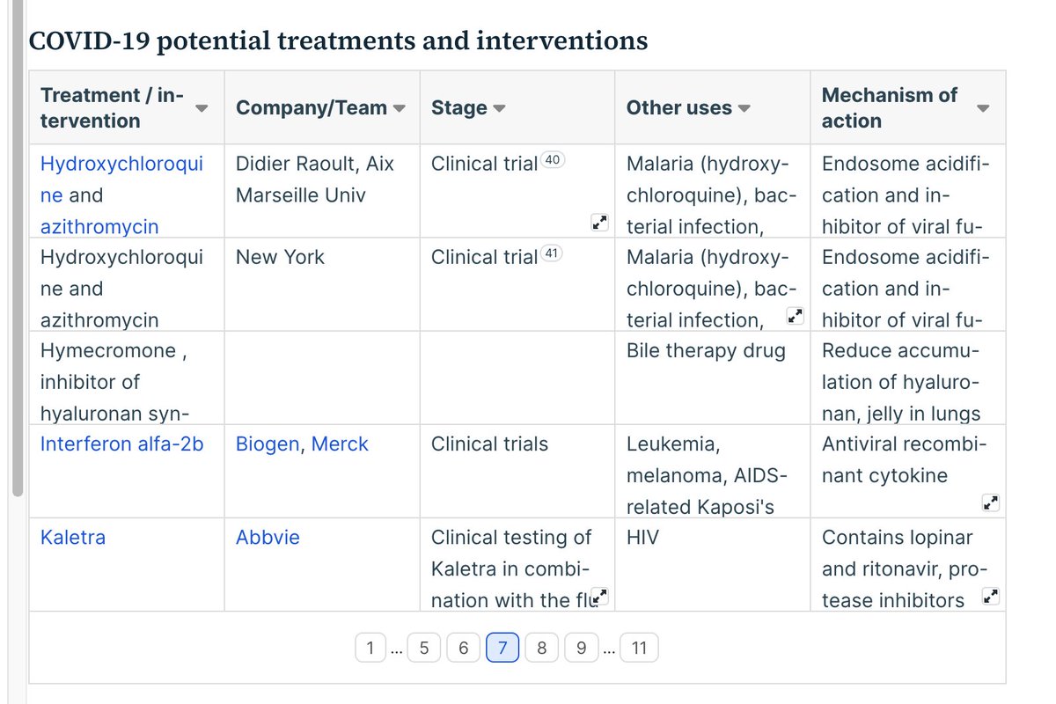
Task: Jump to first page 1
Action: tap(370, 649)
